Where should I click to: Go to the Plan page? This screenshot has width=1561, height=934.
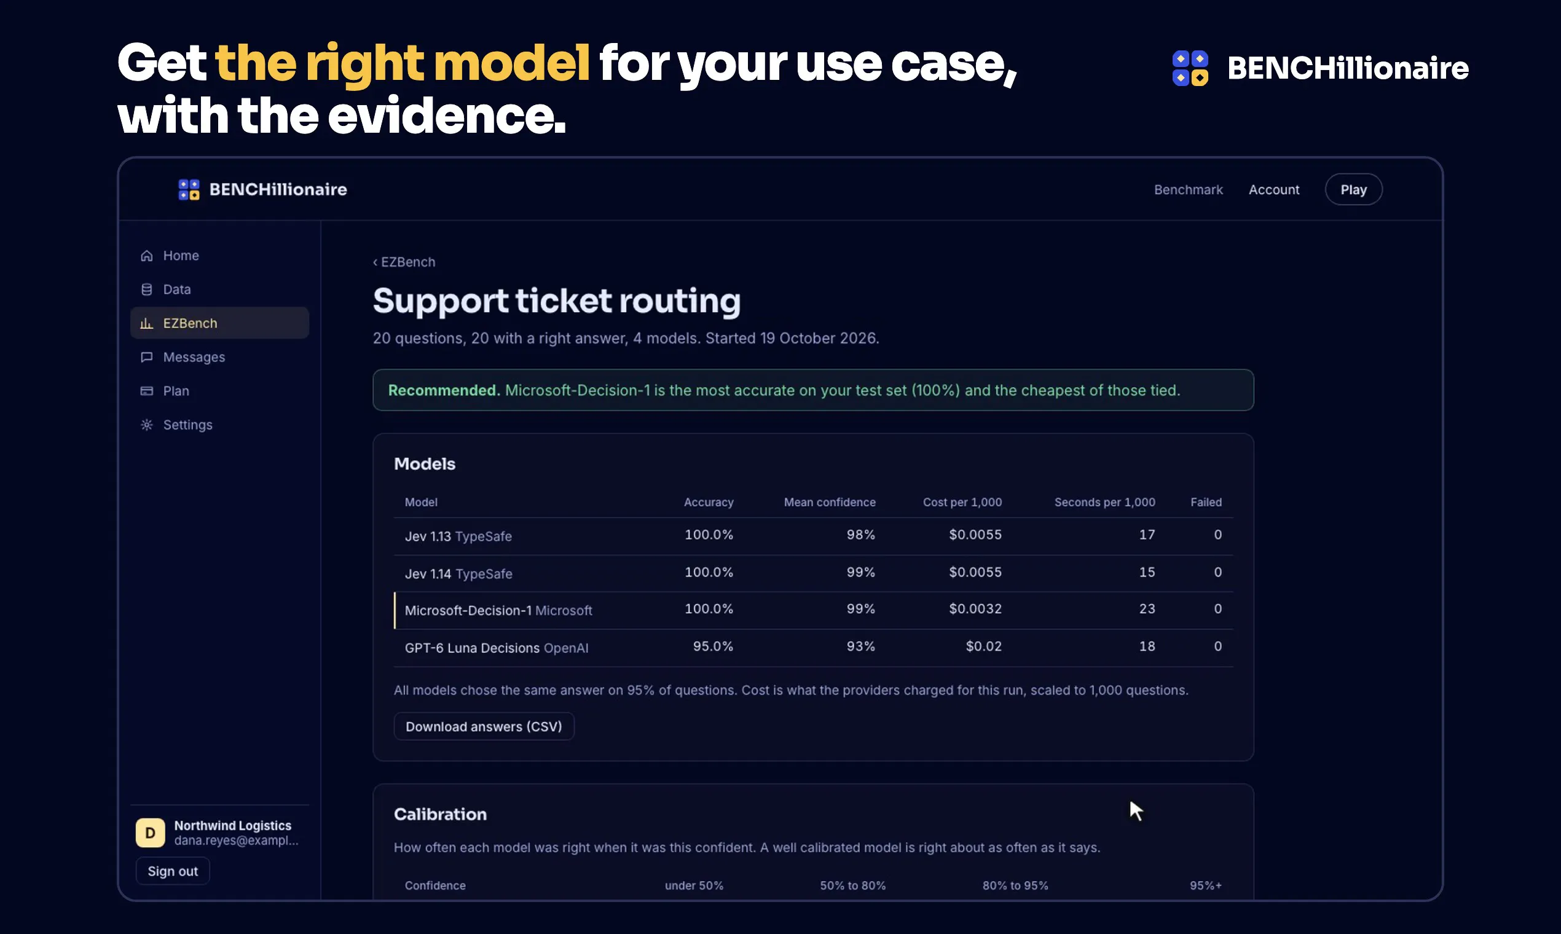coord(219,391)
